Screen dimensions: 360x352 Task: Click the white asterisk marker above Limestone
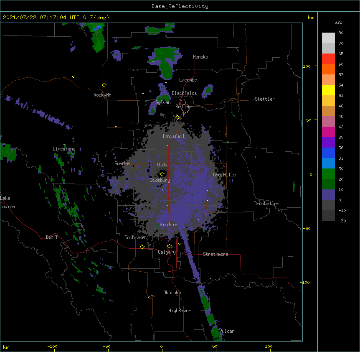64,145
